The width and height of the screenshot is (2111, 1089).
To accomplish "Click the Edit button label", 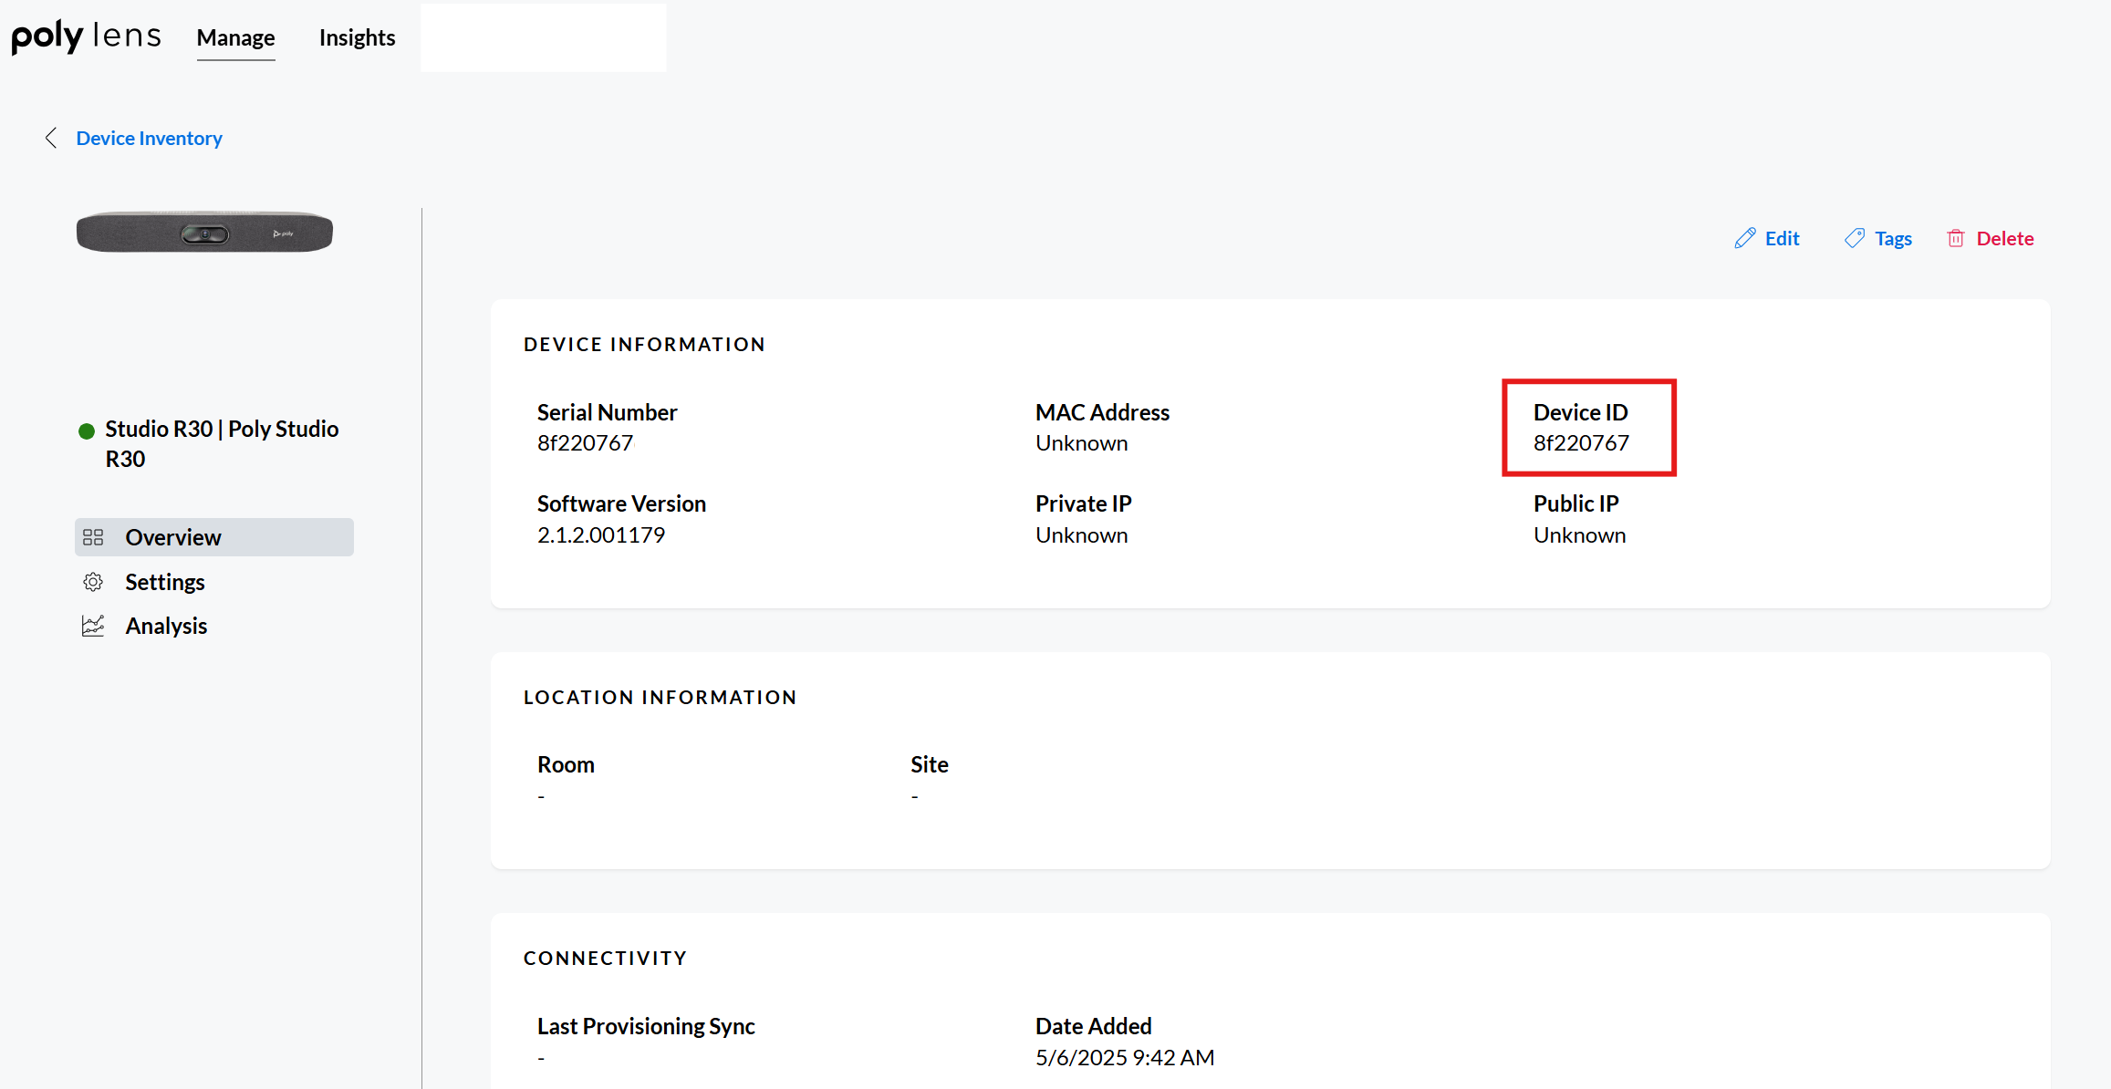I will click(1782, 238).
